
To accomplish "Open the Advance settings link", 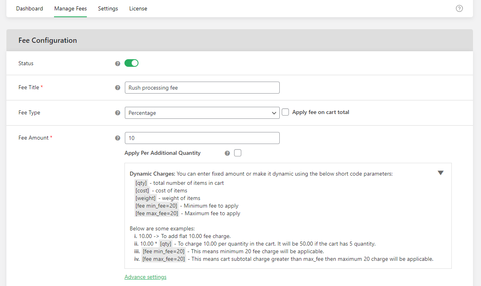I will coord(145,277).
